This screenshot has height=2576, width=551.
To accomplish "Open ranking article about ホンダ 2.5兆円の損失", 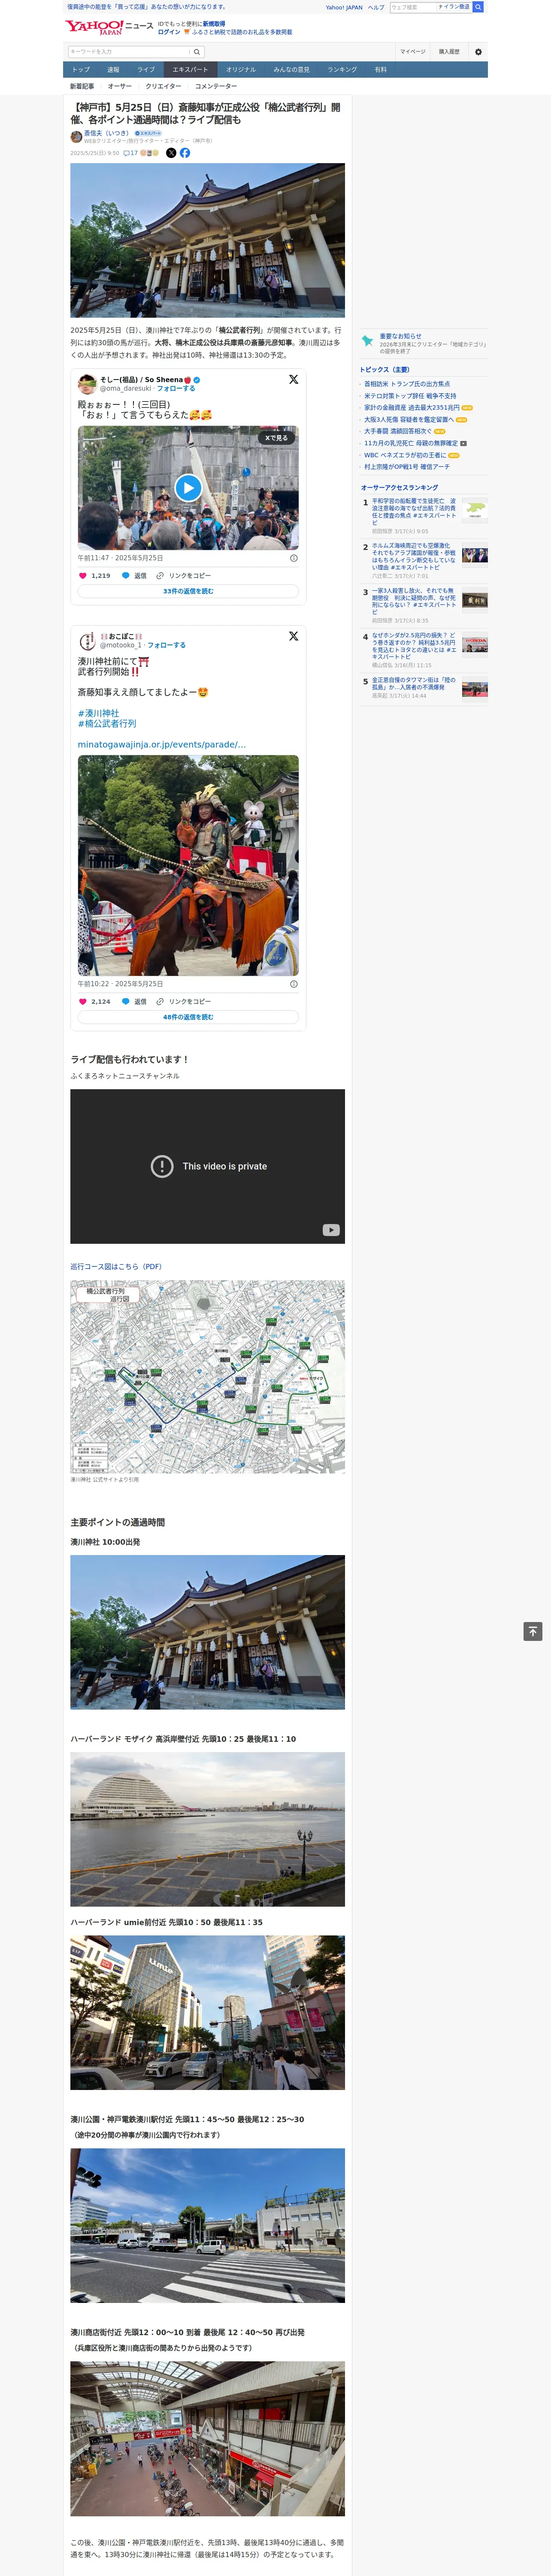I will [414, 646].
